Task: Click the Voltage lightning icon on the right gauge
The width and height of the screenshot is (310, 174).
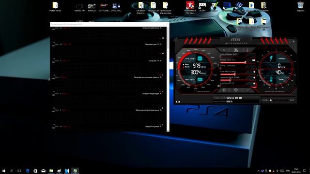Action: point(271,58)
